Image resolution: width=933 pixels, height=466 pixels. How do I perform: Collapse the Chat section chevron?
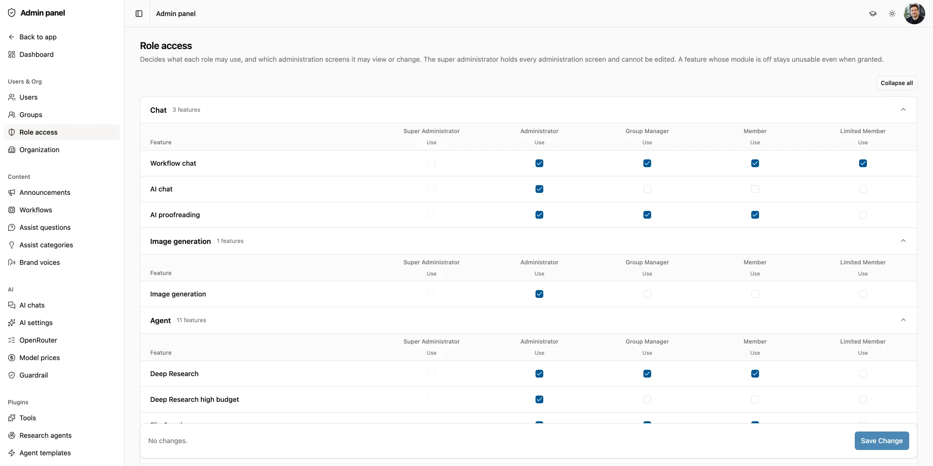903,110
